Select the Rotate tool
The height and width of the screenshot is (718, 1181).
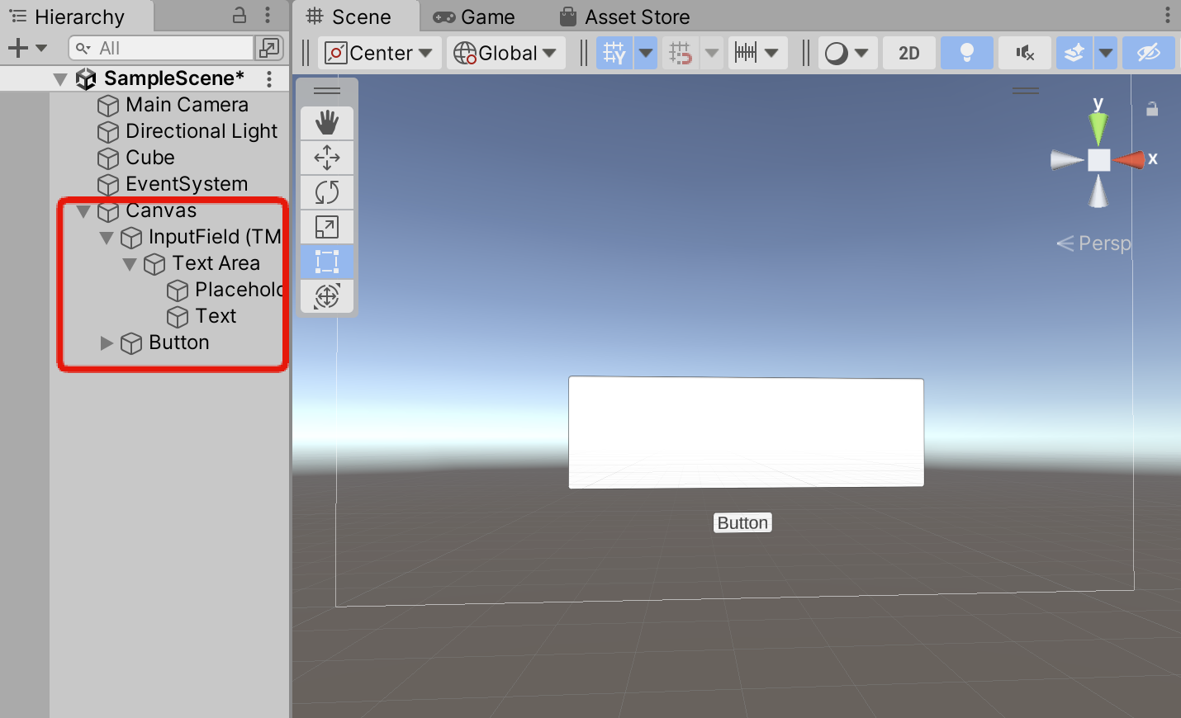click(x=327, y=191)
